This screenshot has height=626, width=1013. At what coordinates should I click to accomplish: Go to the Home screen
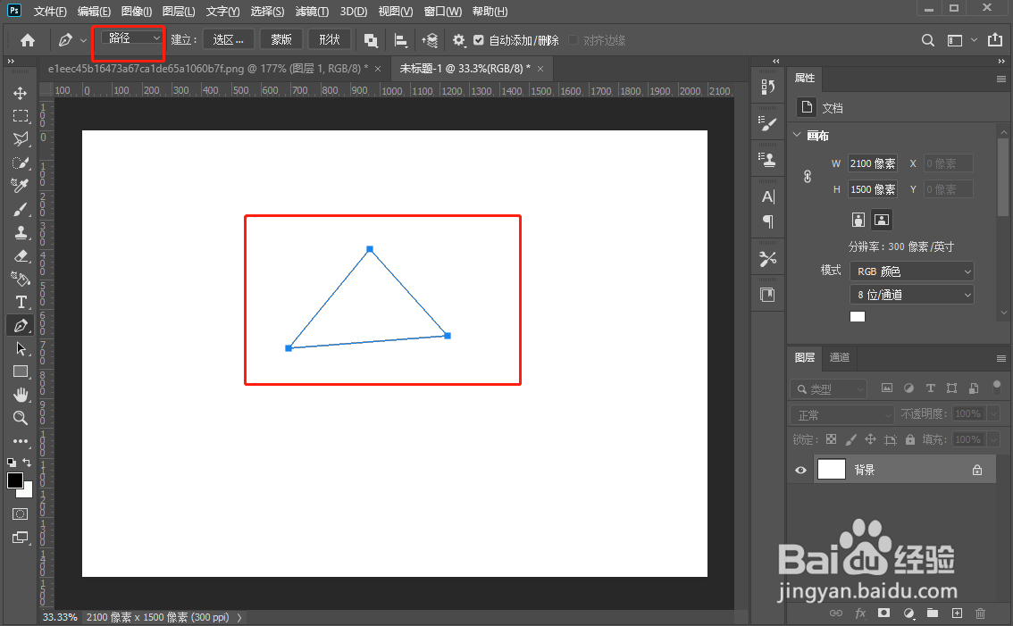(x=28, y=41)
